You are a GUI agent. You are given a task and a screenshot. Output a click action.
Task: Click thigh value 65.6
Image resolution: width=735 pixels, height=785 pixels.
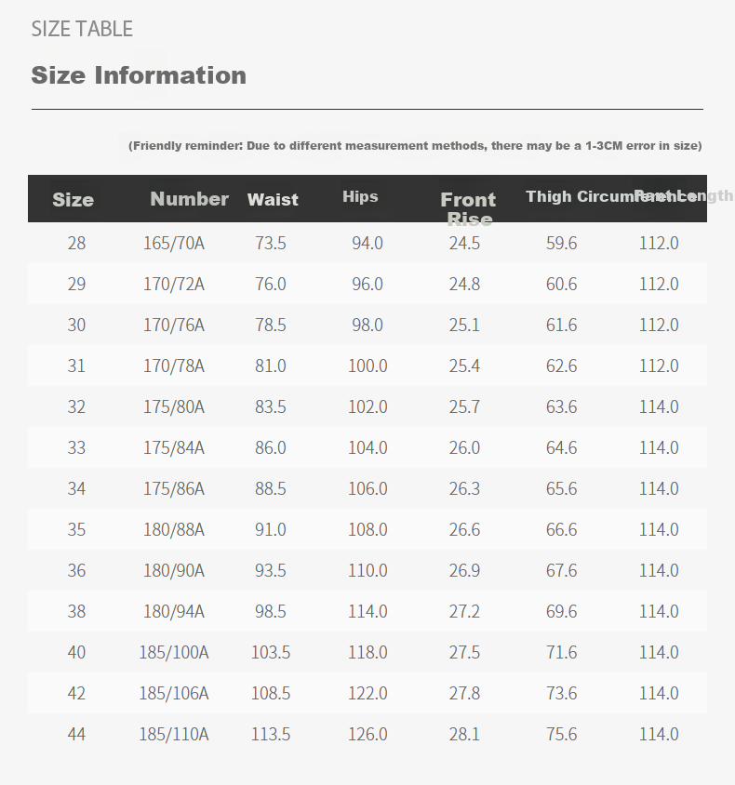point(562,489)
